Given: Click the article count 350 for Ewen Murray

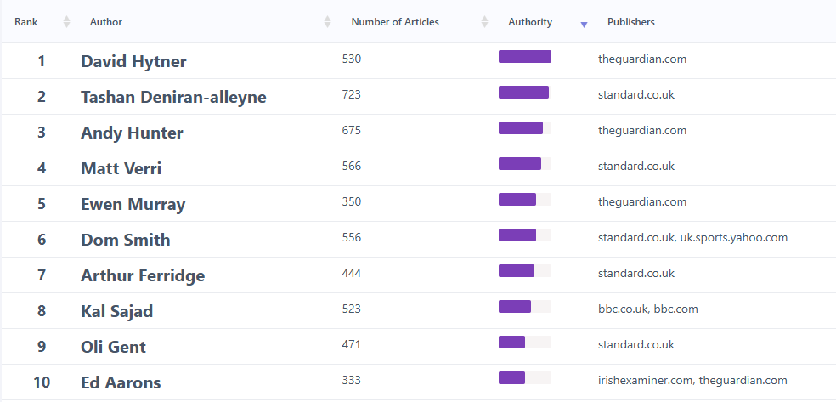Looking at the screenshot, I should click(352, 202).
